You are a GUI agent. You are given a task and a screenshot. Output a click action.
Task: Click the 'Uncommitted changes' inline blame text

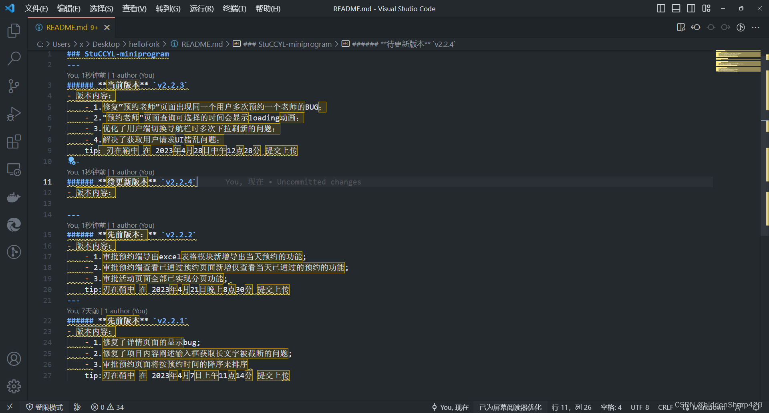[x=319, y=182]
